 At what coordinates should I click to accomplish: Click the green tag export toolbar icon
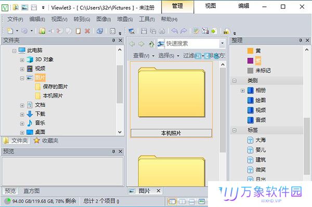[214, 31]
